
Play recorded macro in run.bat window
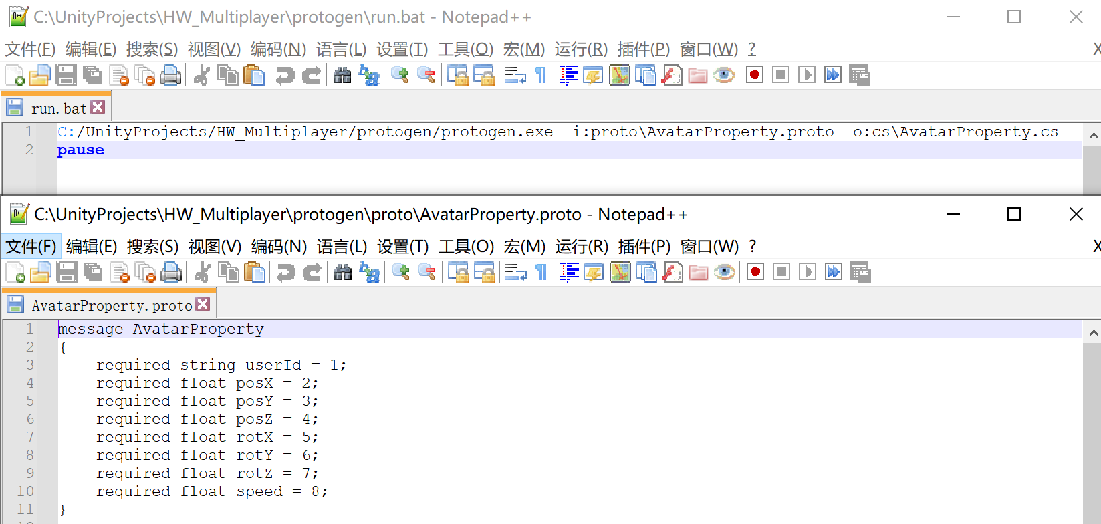807,75
